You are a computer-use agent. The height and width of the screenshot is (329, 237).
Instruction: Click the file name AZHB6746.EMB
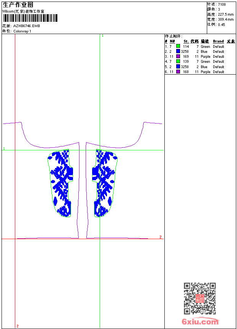26,26
